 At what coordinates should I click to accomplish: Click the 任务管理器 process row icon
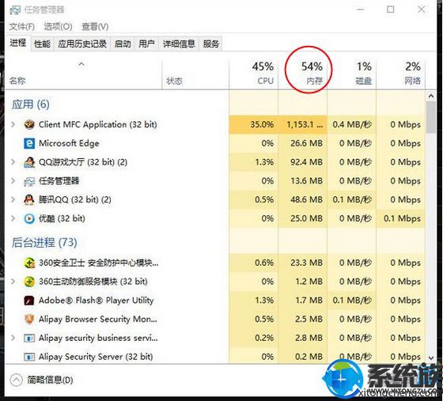click(x=29, y=181)
